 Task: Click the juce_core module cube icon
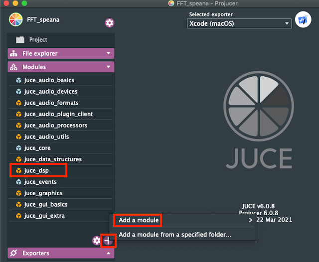click(x=19, y=148)
